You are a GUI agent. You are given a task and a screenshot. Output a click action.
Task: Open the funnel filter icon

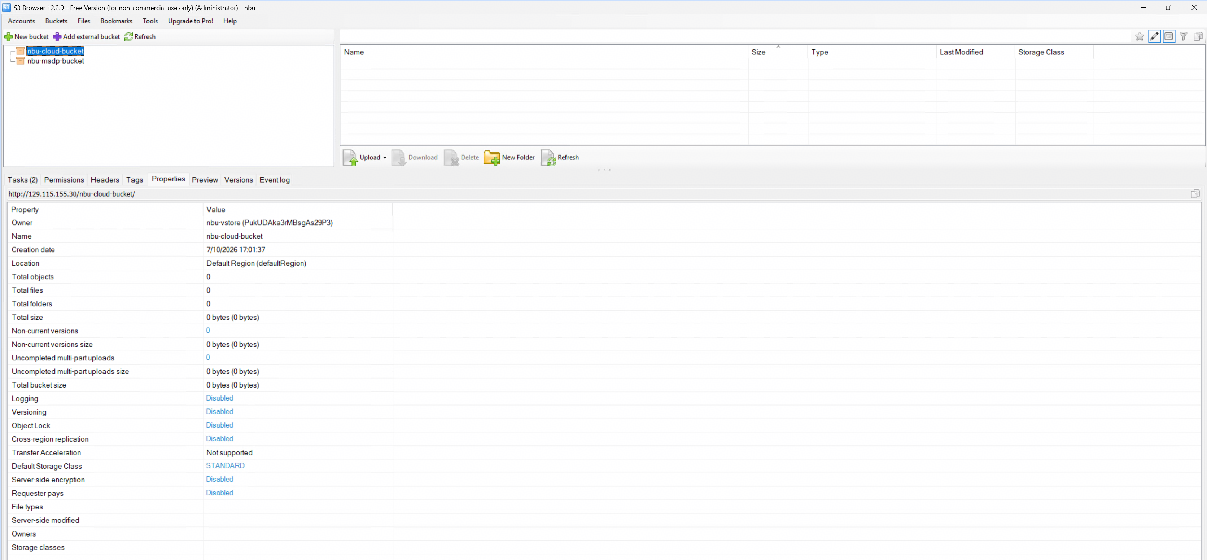1184,36
